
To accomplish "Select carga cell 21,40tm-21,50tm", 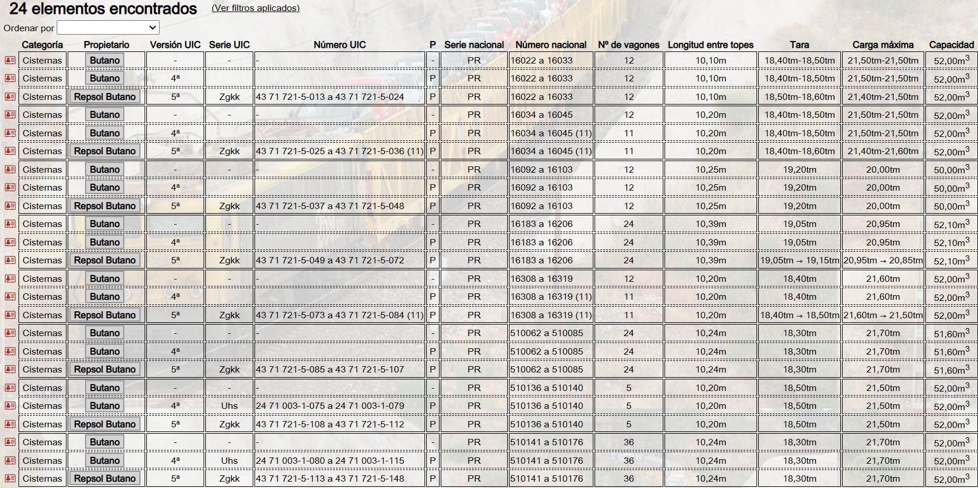I will (883, 96).
